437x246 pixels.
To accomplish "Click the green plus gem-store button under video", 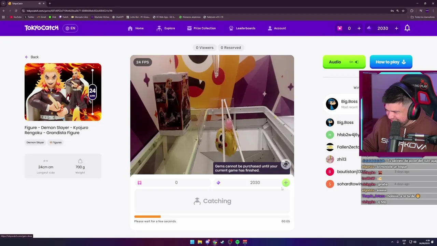I will coord(286,183).
